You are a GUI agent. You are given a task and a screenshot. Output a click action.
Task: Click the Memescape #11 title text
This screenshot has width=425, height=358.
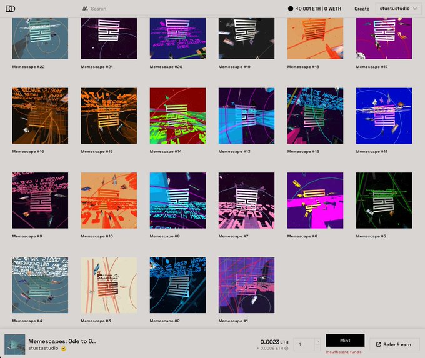click(x=372, y=151)
